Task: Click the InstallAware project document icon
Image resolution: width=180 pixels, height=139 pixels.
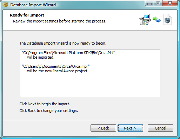Action: pyautogui.click(x=167, y=20)
